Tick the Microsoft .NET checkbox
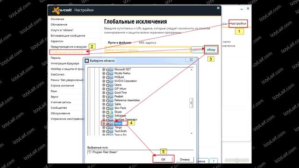Screen dimensions: 299x168 (108, 70)
